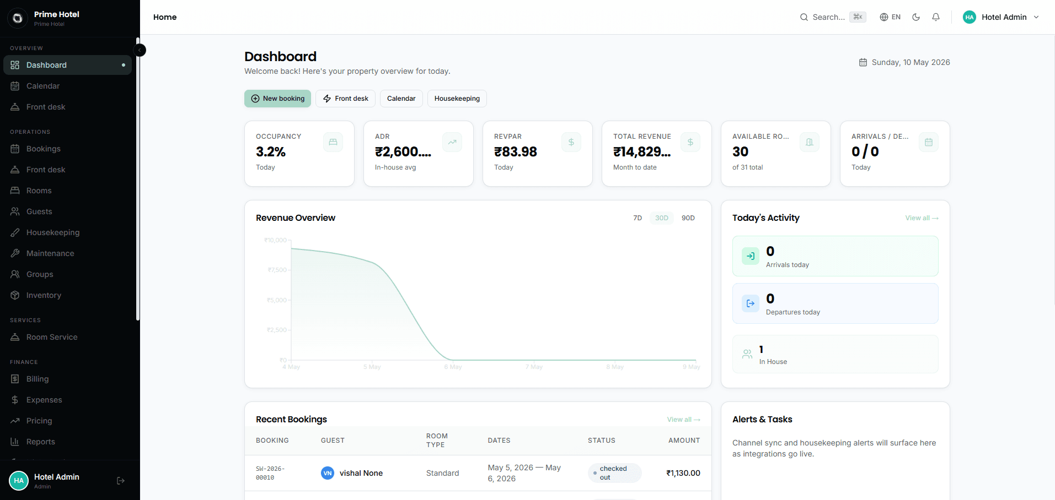1055x500 pixels.
Task: Open Front desk under Overview section
Action: click(67, 107)
